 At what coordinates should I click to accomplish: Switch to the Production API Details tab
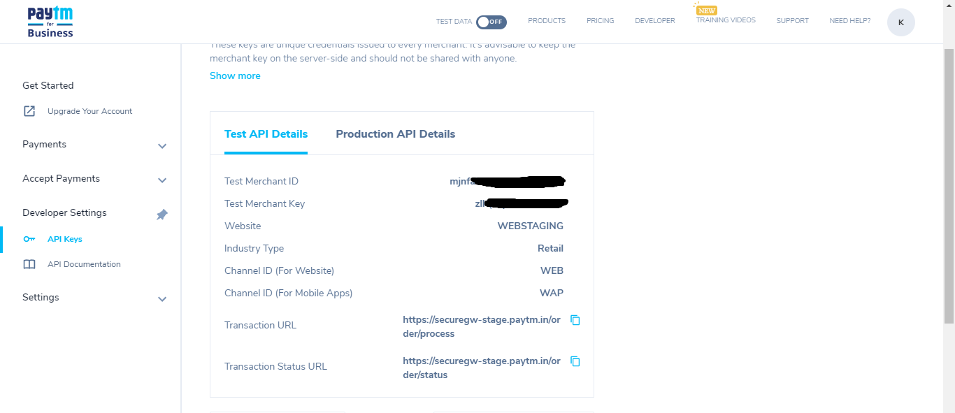click(396, 133)
